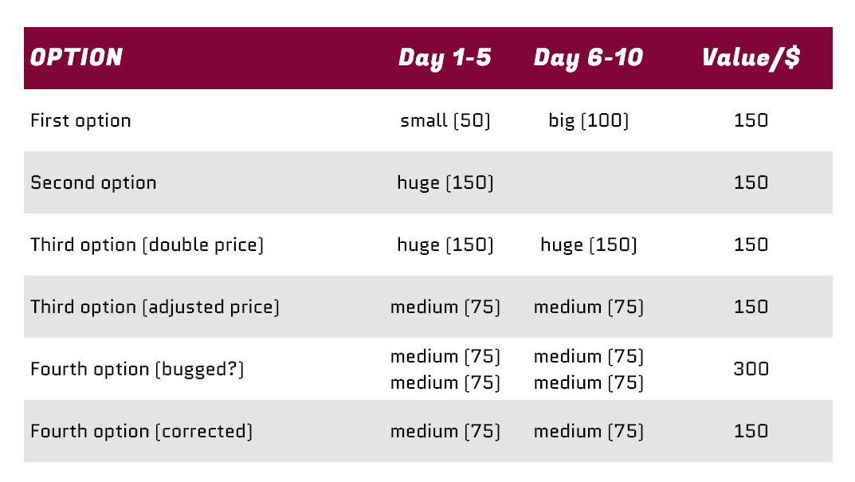This screenshot has width=855, height=482.
Task: Click the Fourth option (bugged?) label
Action: coord(137,369)
